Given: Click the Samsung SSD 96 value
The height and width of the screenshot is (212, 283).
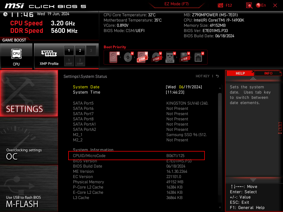Looking at the screenshot, I should coord(186,134).
